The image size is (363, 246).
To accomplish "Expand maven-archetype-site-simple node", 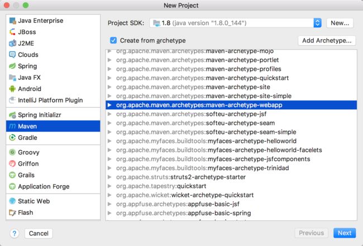I will tap(109, 96).
